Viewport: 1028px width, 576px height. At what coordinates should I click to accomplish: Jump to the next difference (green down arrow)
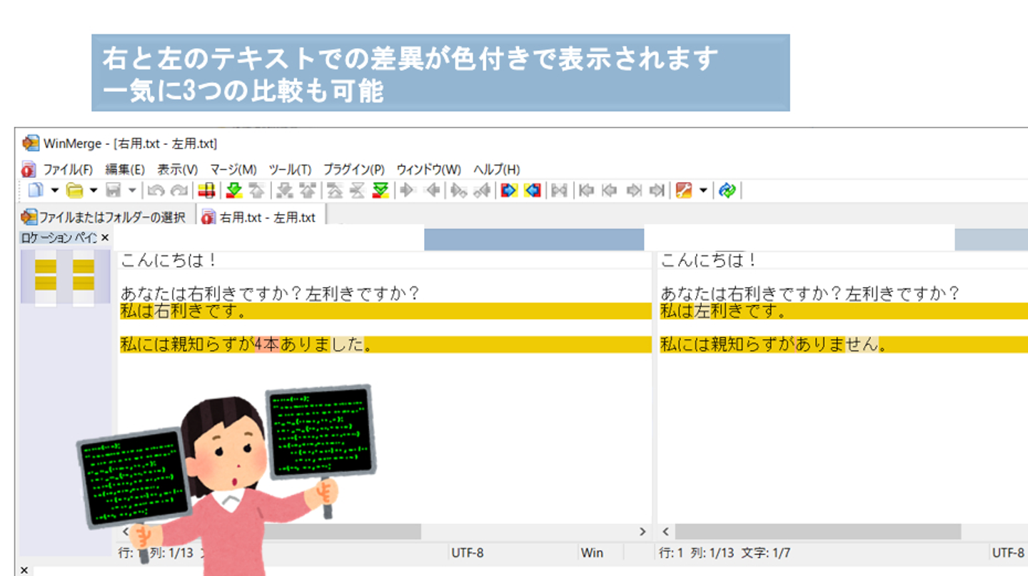(x=233, y=191)
